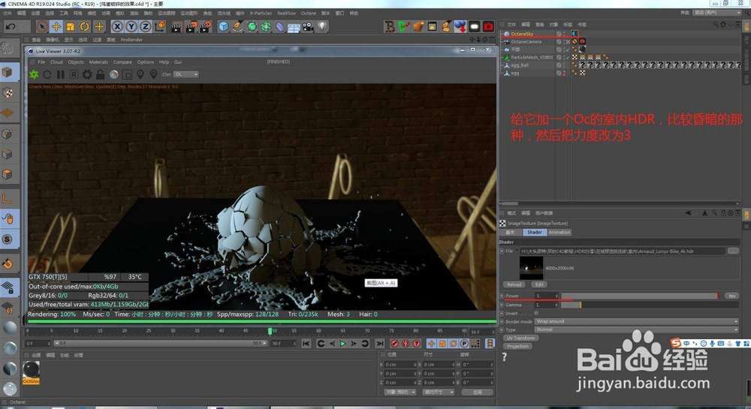The height and width of the screenshot is (409, 751).
Task: Click the UV Transform button
Action: pyautogui.click(x=520, y=338)
